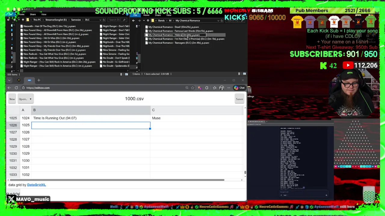Switch to the music note browser tab
The width and height of the screenshot is (385, 216).
[19, 80]
